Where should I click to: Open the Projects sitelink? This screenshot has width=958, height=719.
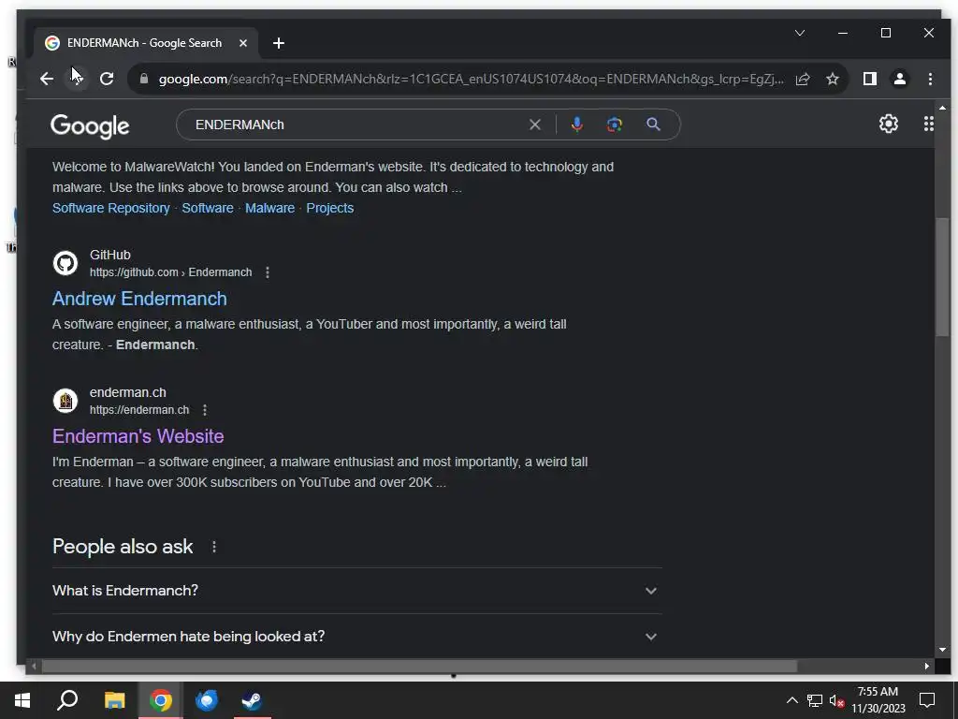click(x=330, y=208)
